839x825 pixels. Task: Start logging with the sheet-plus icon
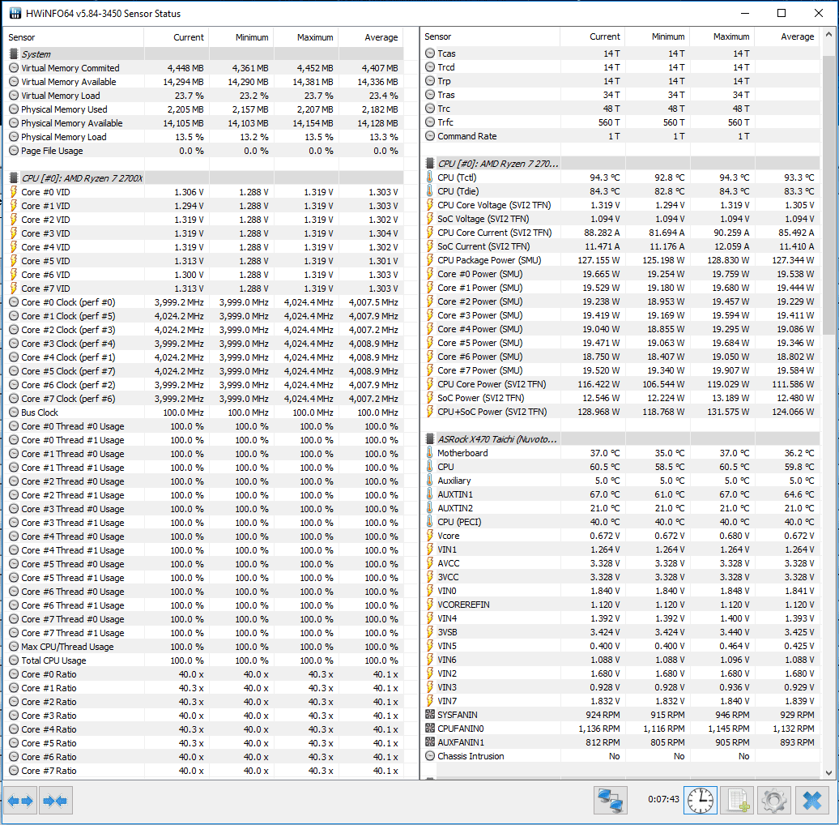click(737, 801)
